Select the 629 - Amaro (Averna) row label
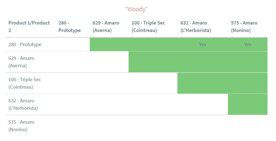Image resolution: width=276 pixels, height=141 pixels. coord(21,62)
